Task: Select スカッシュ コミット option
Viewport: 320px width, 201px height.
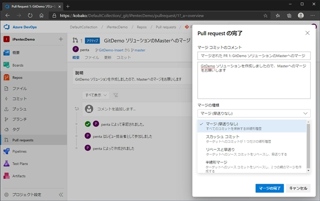Action: click(x=252, y=139)
